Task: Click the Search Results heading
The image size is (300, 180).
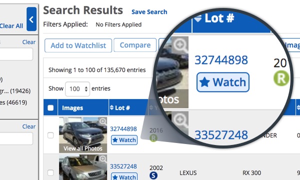Action: (83, 10)
